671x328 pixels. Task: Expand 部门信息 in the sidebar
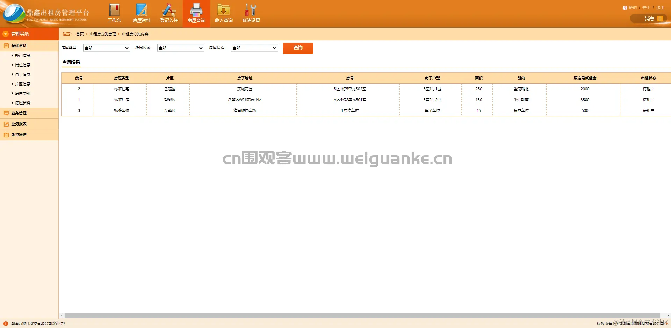[x=23, y=56]
